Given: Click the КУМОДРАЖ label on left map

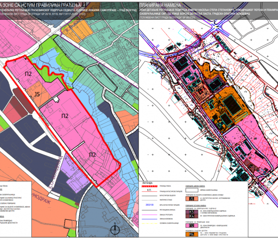Looking at the screenshot, I should [x=41, y=199].
